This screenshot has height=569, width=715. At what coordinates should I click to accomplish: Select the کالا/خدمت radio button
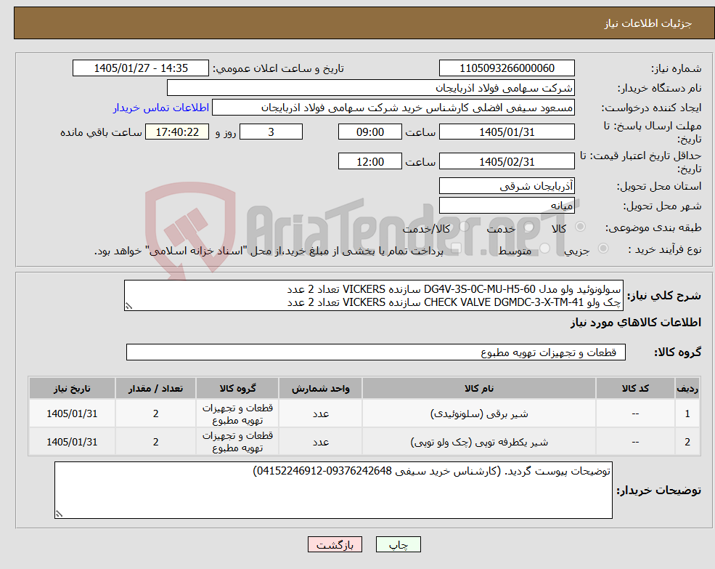click(x=464, y=227)
